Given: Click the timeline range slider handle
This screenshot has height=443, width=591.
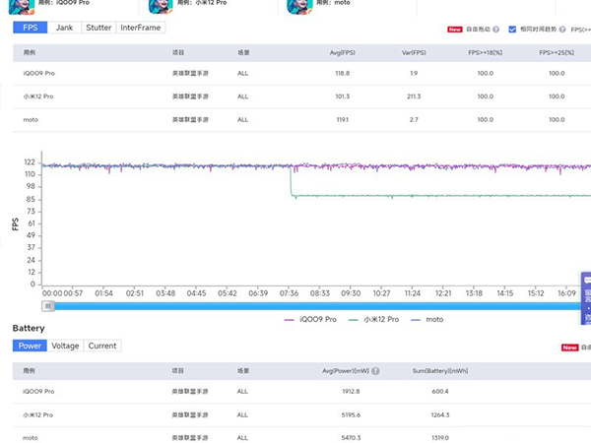Looking at the screenshot, I should 48,305.
